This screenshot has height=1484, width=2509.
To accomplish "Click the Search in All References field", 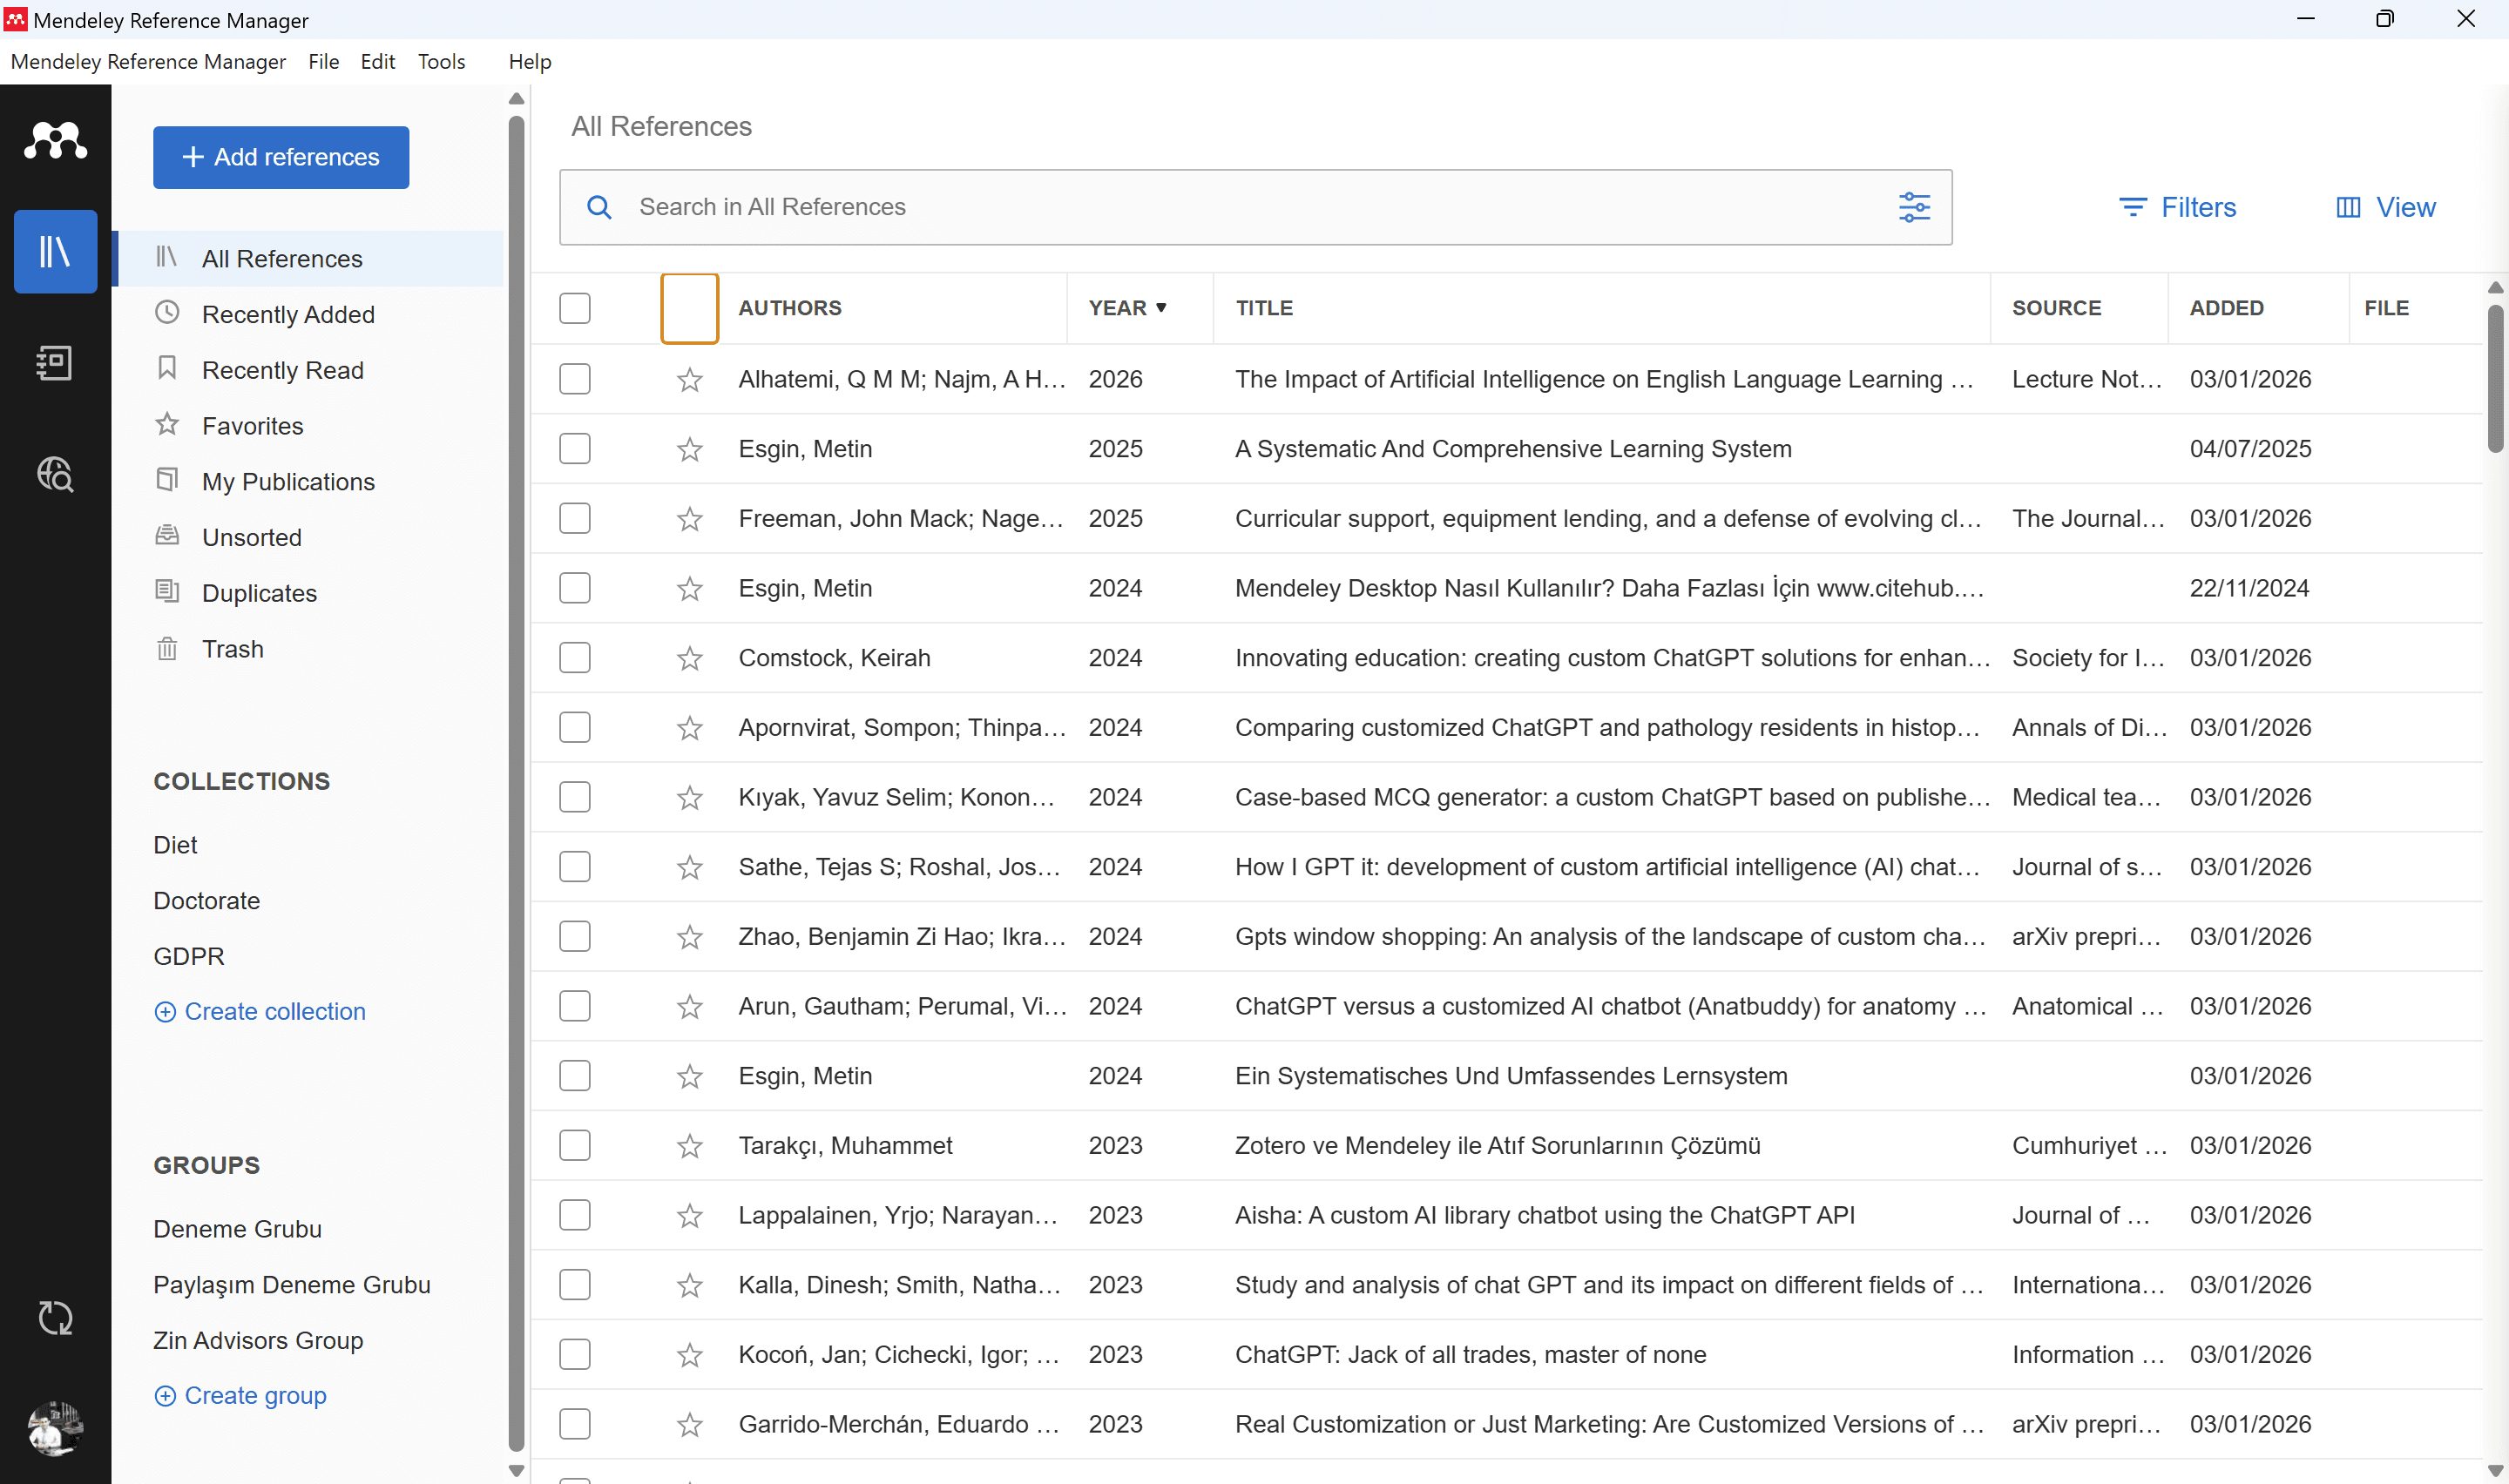I will point(1255,207).
